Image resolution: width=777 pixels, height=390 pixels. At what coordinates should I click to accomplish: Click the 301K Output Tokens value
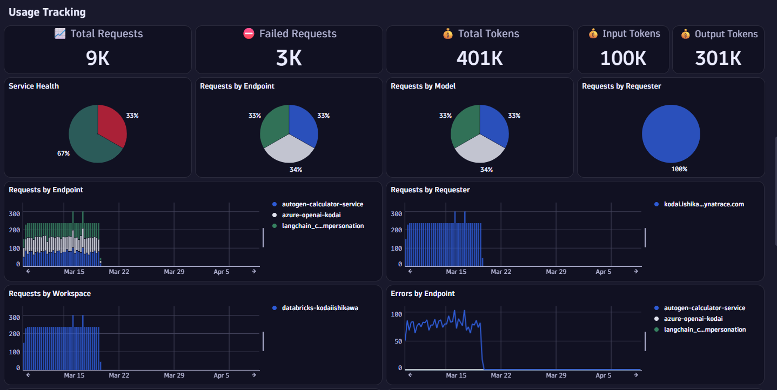click(718, 58)
